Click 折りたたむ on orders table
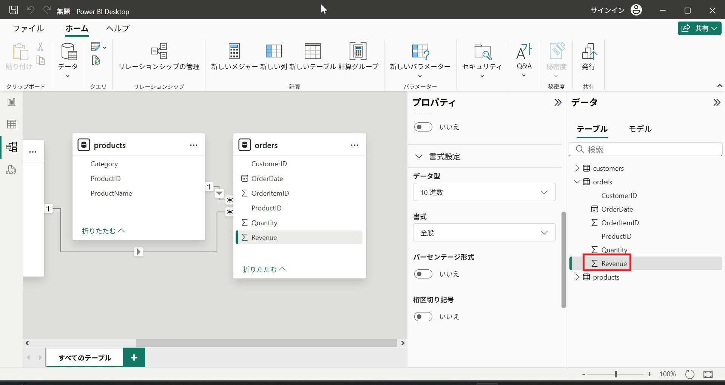 [264, 269]
